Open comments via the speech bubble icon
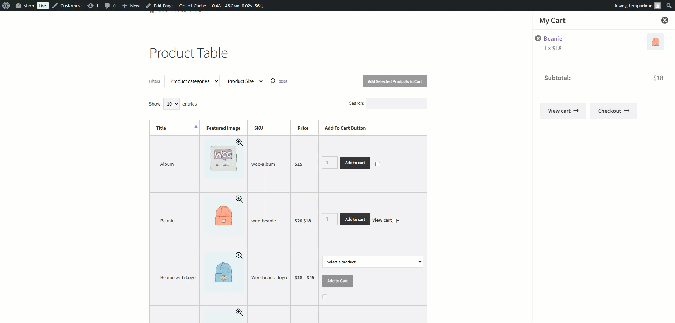Viewport: 675px width, 323px height. (x=108, y=6)
